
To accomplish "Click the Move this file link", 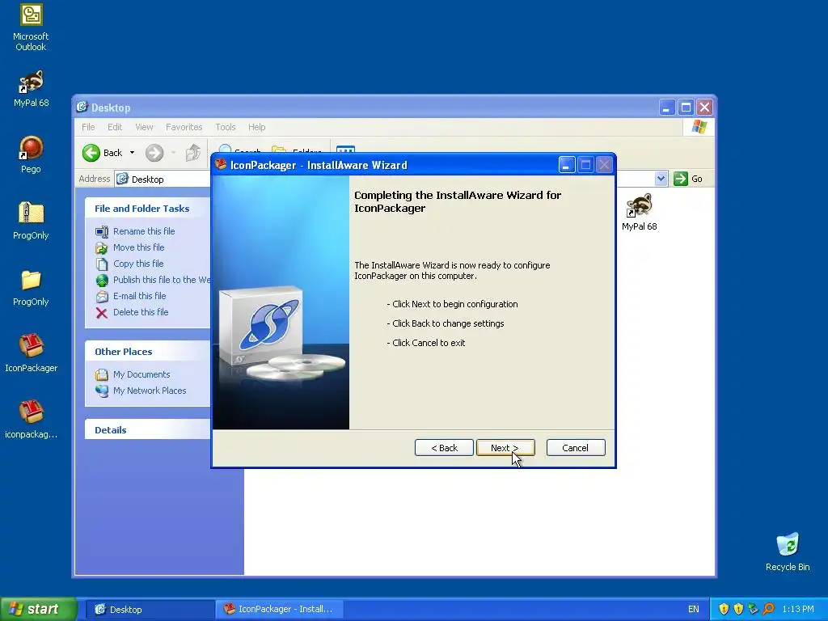I will click(x=138, y=247).
